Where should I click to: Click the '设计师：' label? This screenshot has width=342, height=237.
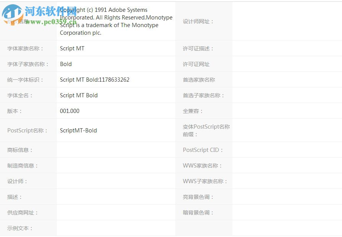(17, 181)
